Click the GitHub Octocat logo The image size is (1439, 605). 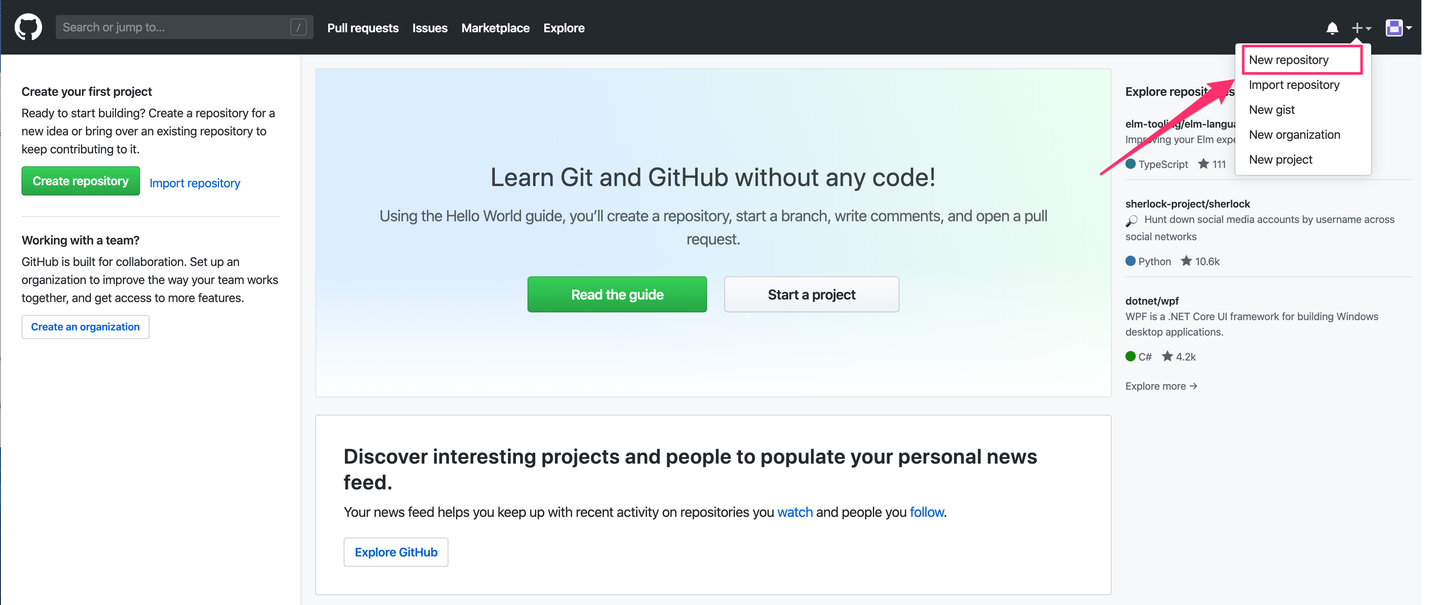tap(28, 27)
